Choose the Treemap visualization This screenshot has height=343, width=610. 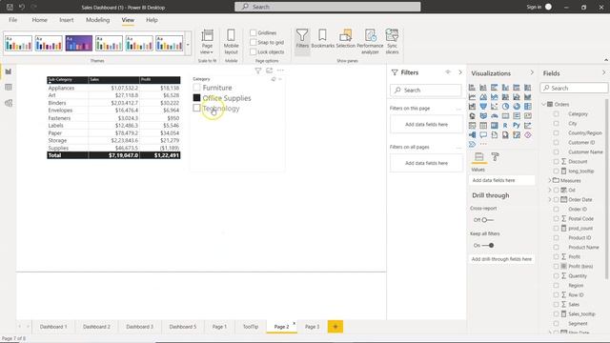(x=527, y=106)
